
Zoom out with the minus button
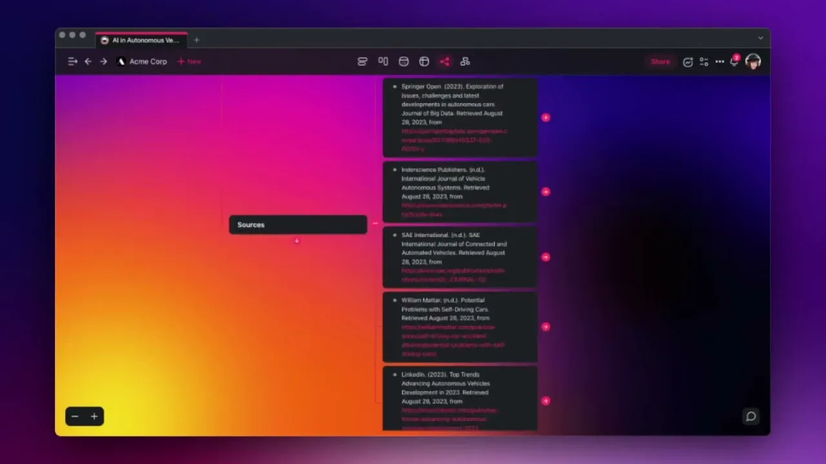pyautogui.click(x=75, y=416)
